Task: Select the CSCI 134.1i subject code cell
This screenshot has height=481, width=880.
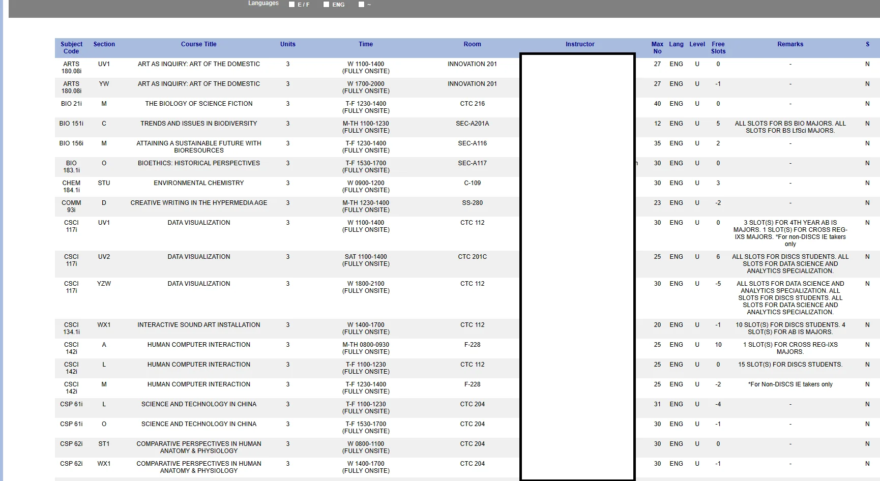Action: [x=71, y=328]
